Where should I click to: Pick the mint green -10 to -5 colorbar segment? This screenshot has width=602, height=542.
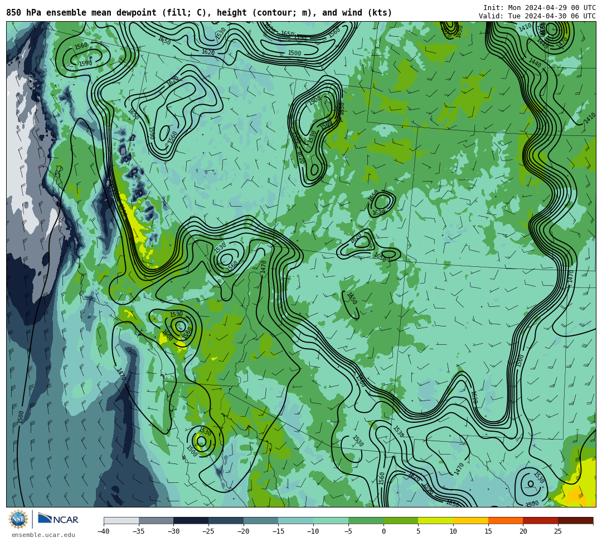(331, 520)
